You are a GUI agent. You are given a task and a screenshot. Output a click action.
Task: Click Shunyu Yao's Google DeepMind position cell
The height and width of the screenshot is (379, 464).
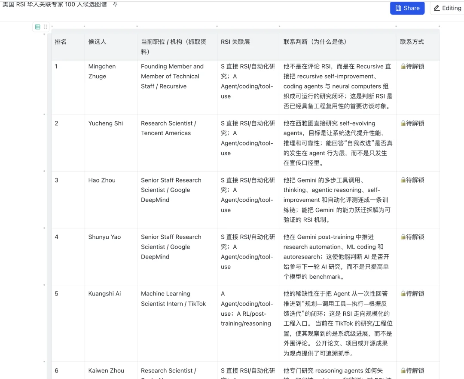(177, 257)
